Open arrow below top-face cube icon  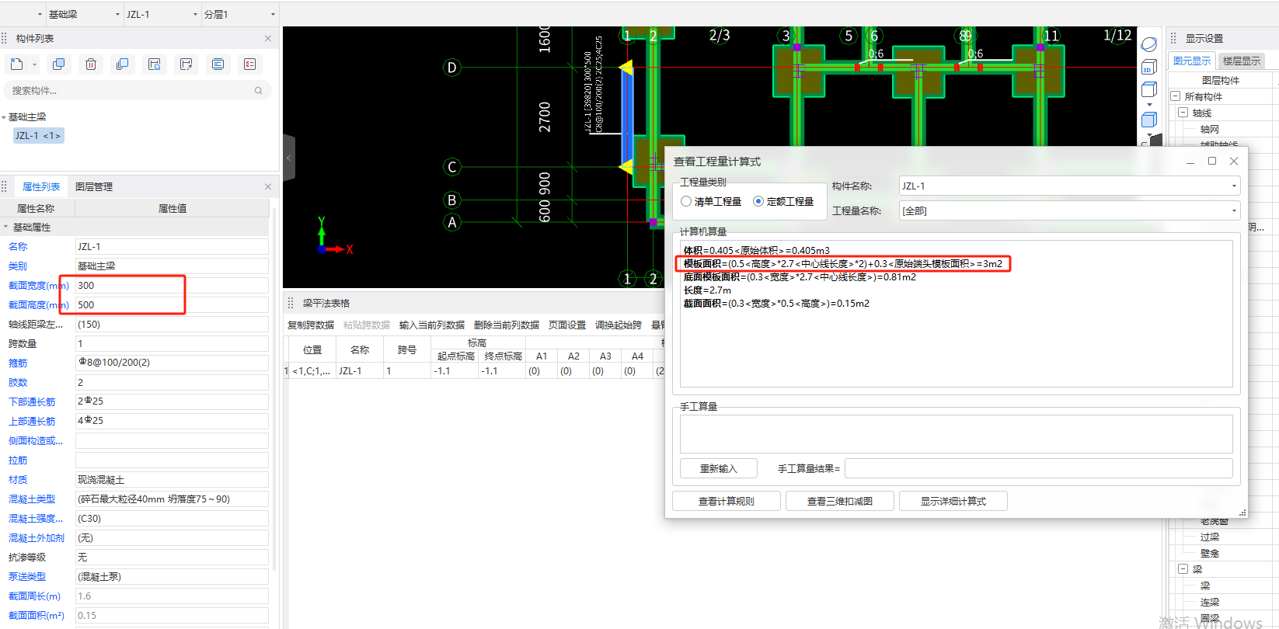click(x=1149, y=105)
